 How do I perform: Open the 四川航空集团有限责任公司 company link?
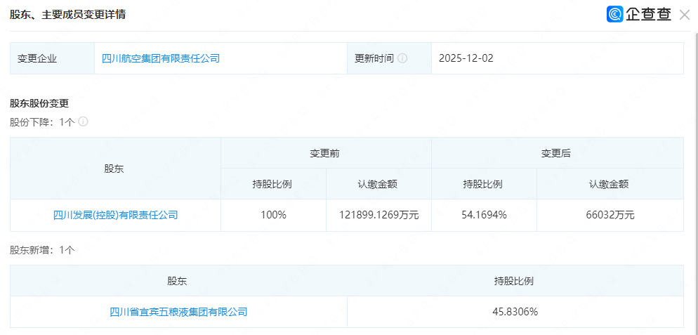coord(161,58)
